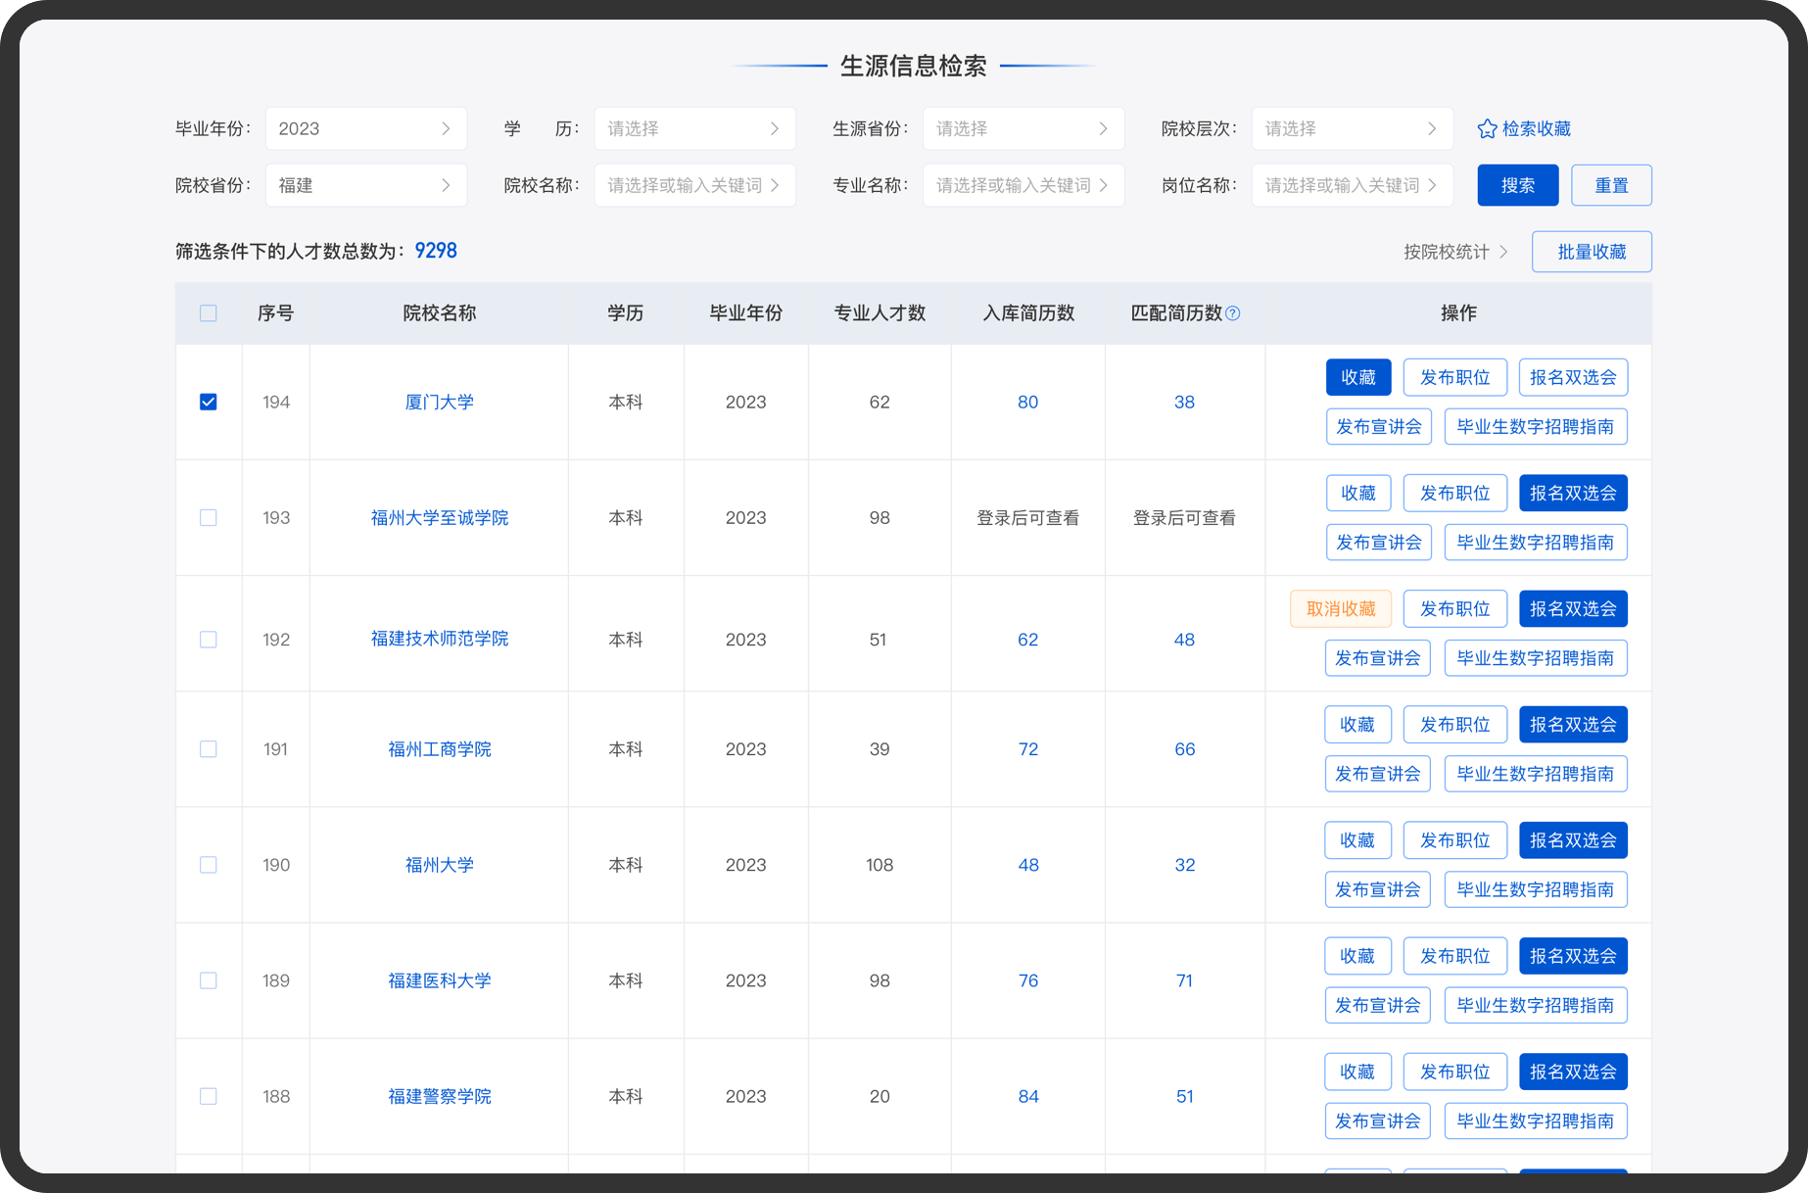Check the checkbox for 福州大学至诚学院 row
The height and width of the screenshot is (1193, 1808).
pyautogui.click(x=209, y=517)
